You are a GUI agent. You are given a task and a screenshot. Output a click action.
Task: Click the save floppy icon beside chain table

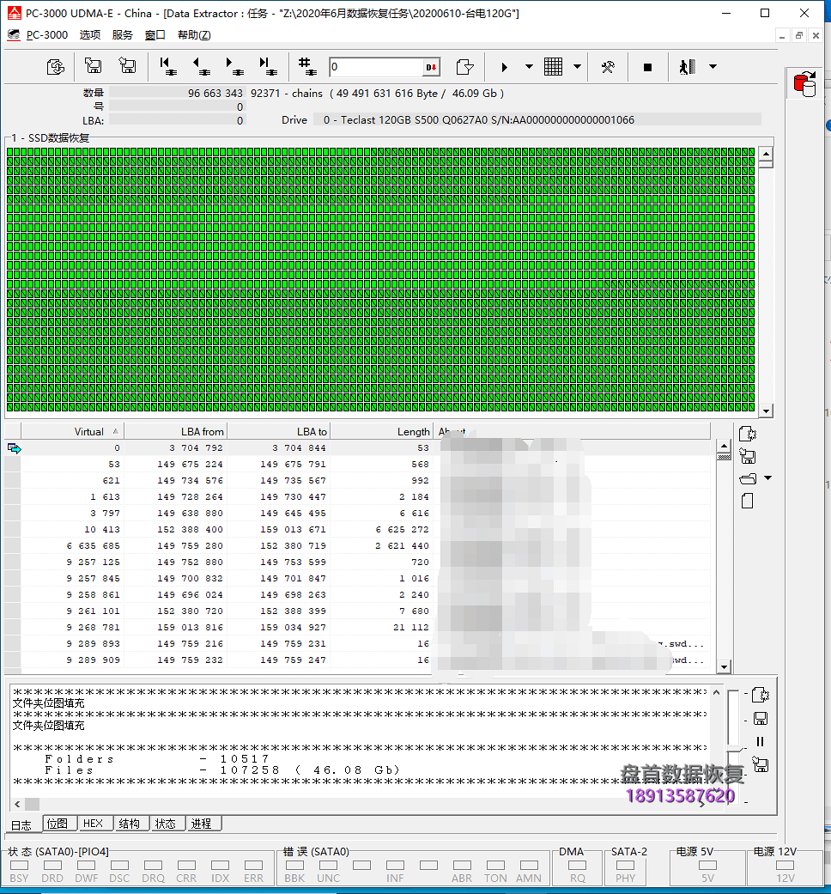747,456
